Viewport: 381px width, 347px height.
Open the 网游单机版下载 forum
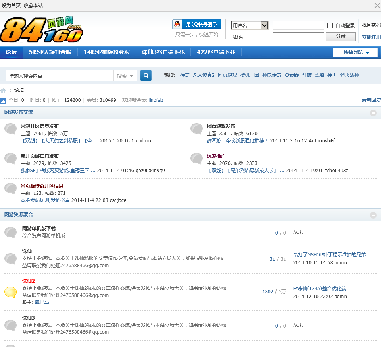tap(39, 229)
